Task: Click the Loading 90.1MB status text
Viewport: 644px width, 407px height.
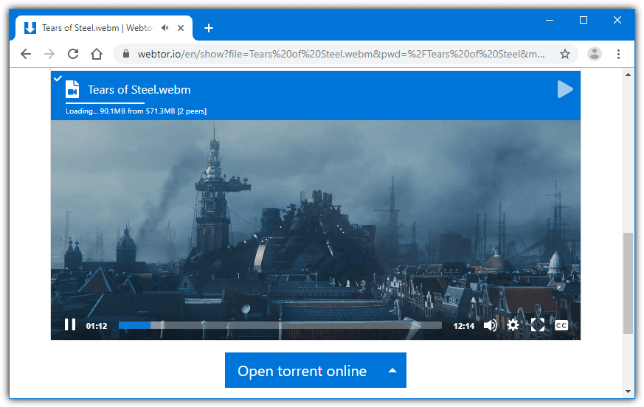Action: (136, 111)
